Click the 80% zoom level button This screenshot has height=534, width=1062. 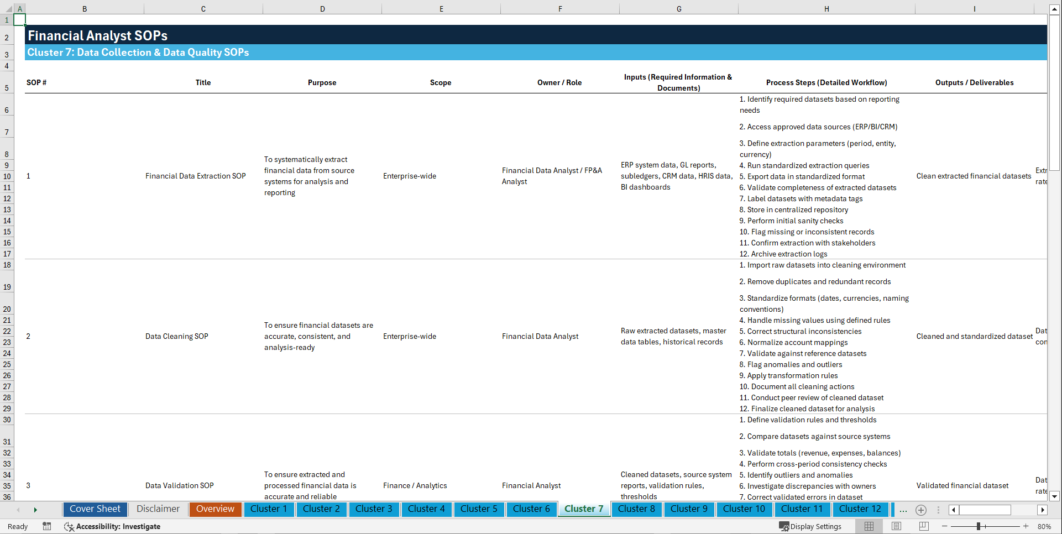1045,526
